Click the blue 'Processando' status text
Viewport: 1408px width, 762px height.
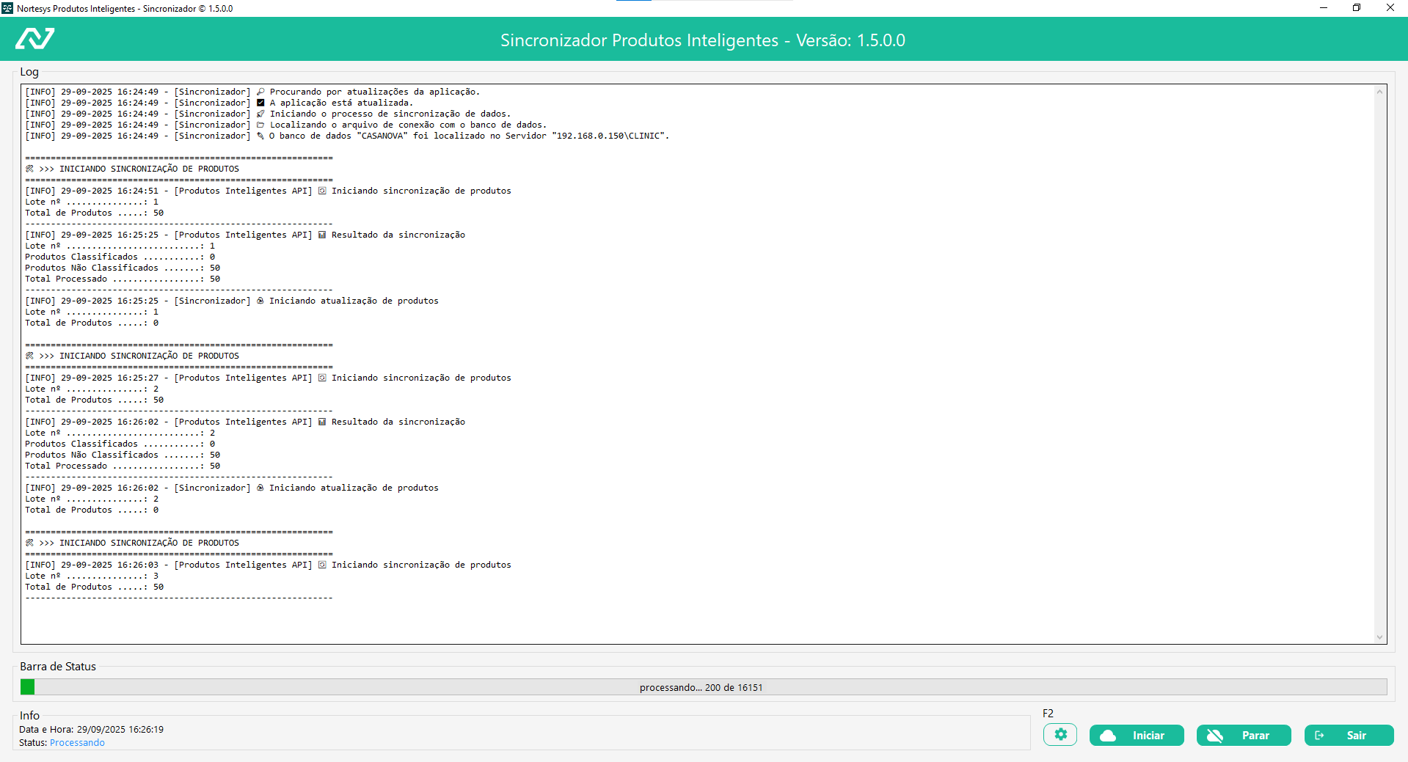[x=77, y=743]
